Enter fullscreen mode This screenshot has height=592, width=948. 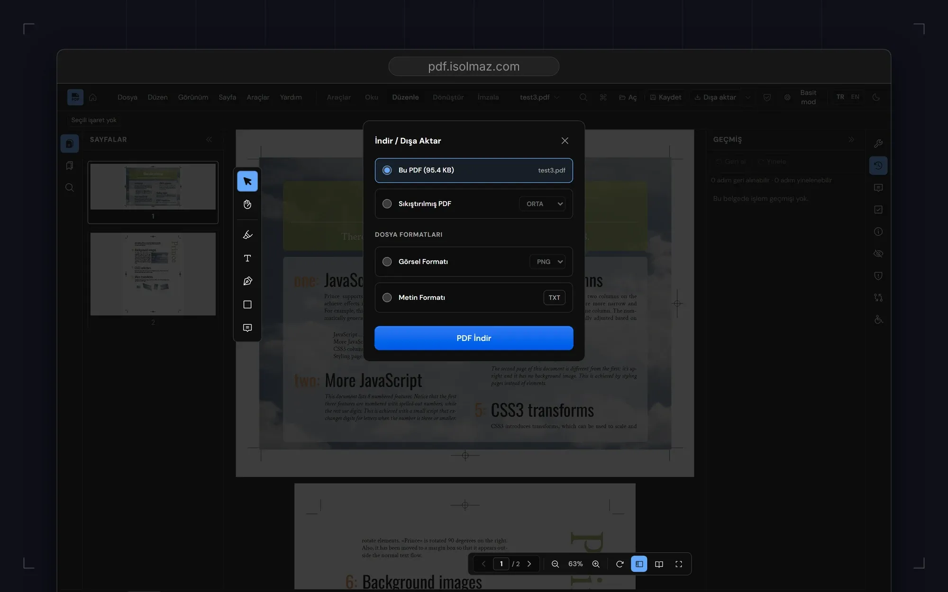679,564
